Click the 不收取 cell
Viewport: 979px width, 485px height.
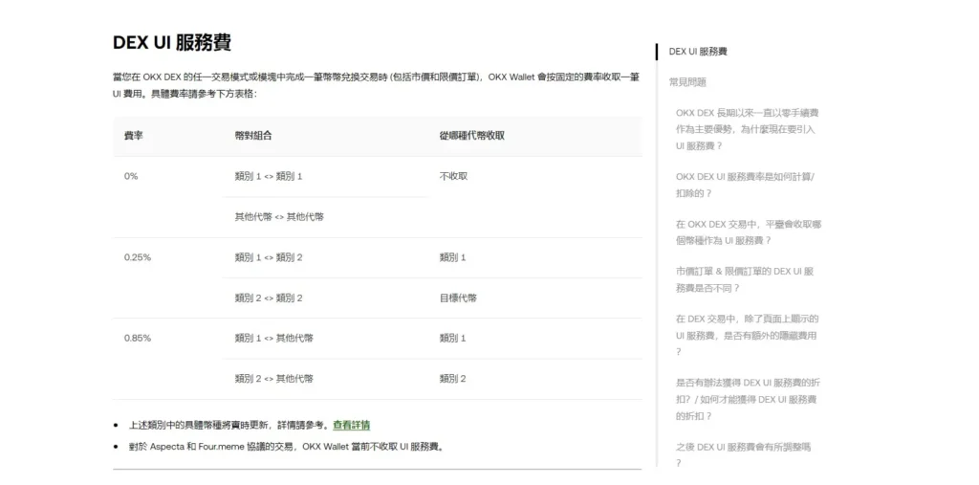coord(453,176)
